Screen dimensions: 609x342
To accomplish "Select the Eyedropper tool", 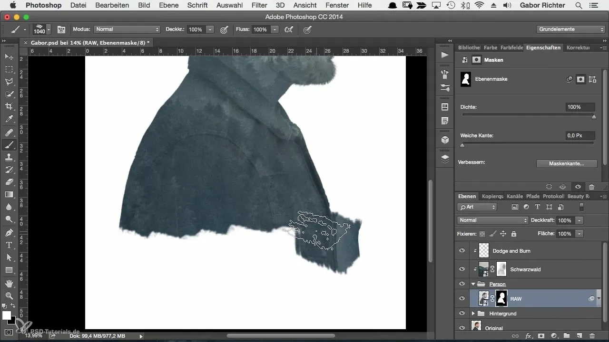I will [x=9, y=119].
